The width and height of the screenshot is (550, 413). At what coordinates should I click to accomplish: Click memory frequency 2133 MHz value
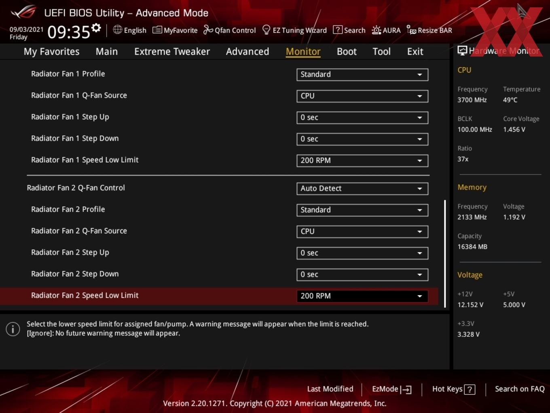[472, 217]
